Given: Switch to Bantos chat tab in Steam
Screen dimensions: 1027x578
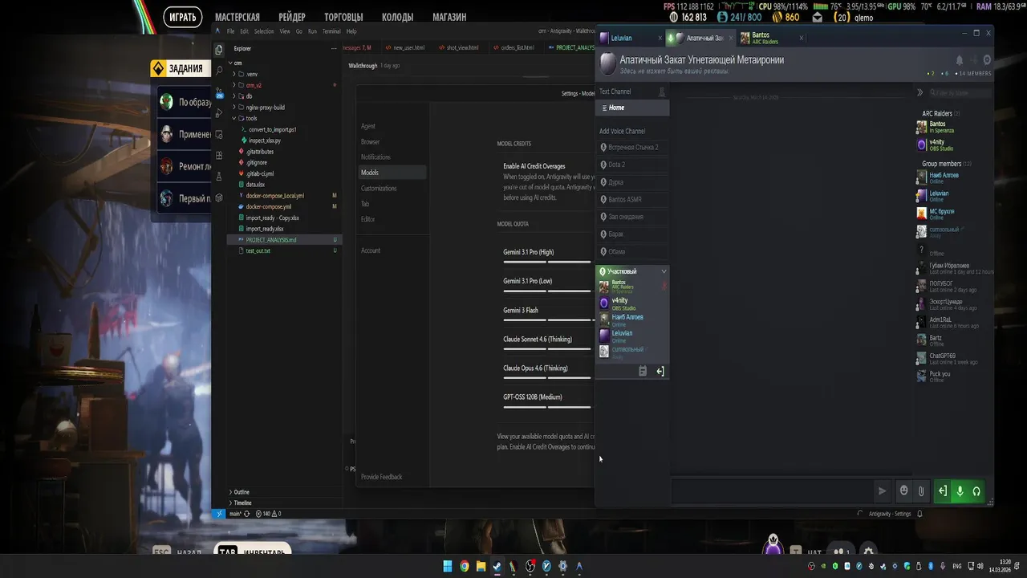Looking at the screenshot, I should pos(771,38).
